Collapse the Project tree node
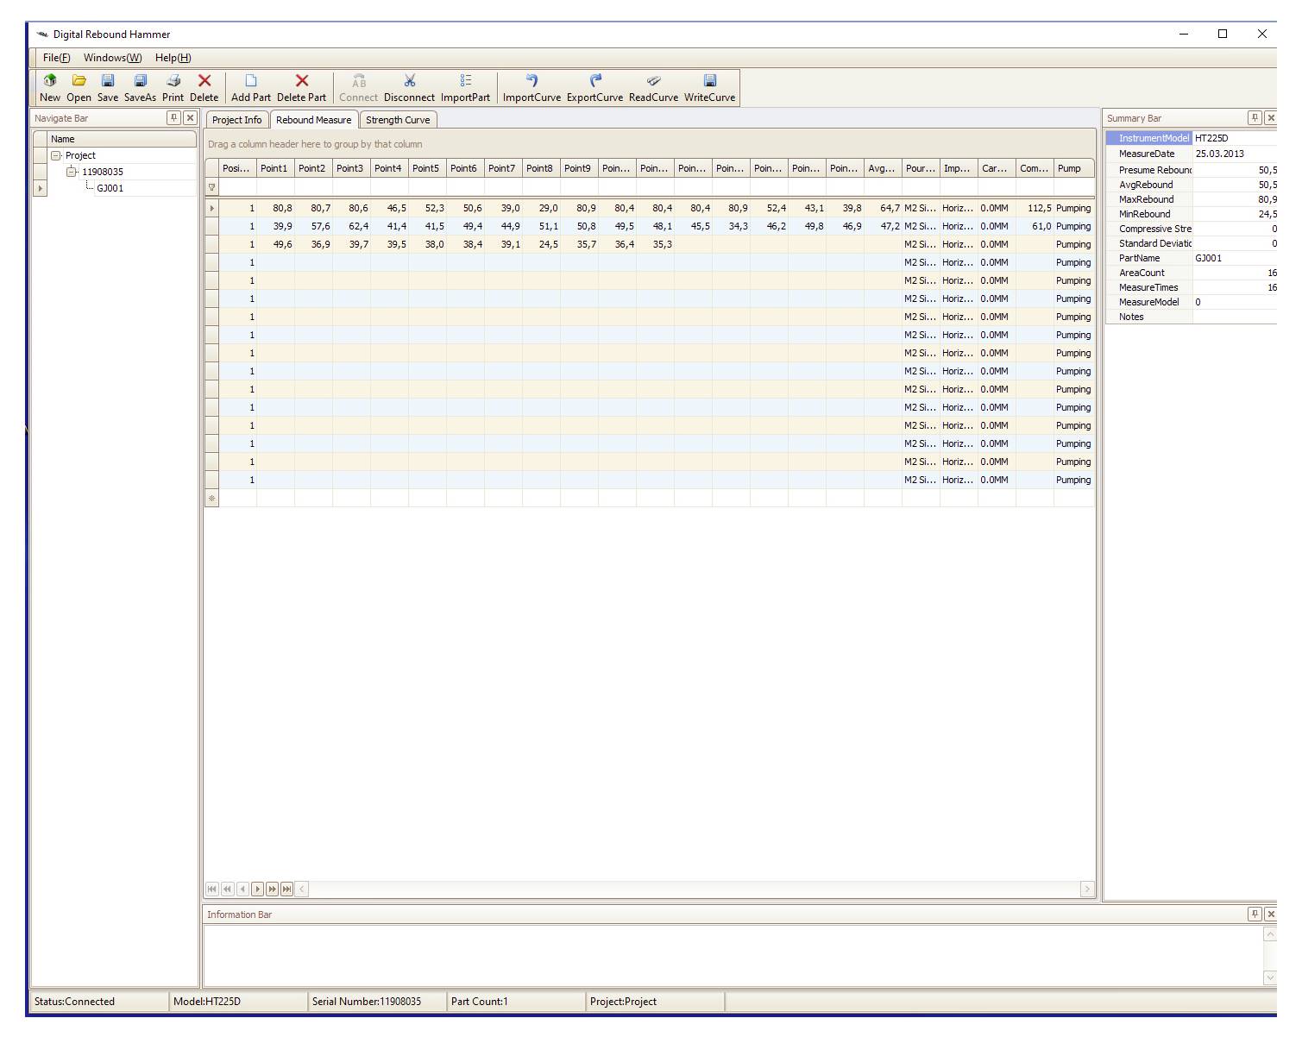 pyautogui.click(x=56, y=155)
